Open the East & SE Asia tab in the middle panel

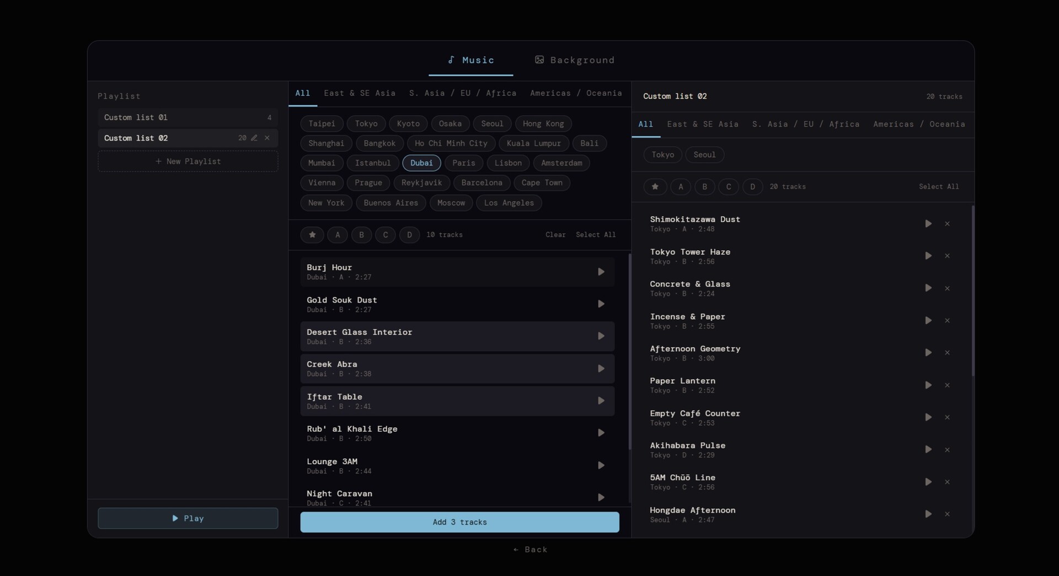coord(359,93)
